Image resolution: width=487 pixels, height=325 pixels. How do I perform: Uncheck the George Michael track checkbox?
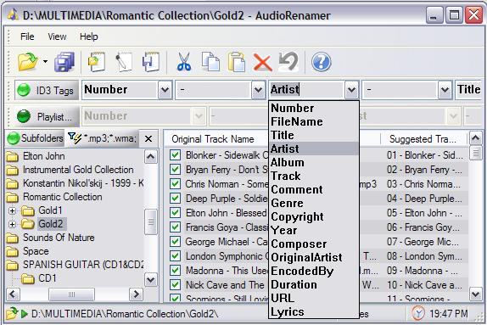click(175, 242)
